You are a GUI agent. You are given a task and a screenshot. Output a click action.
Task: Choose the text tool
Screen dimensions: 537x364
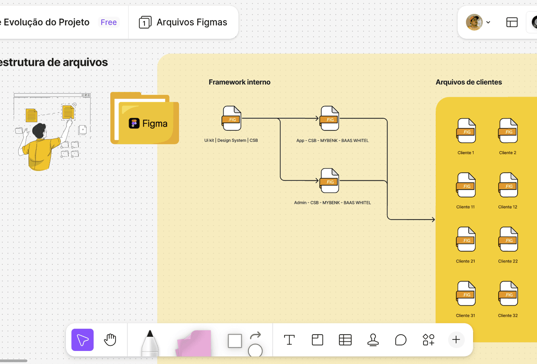(289, 339)
